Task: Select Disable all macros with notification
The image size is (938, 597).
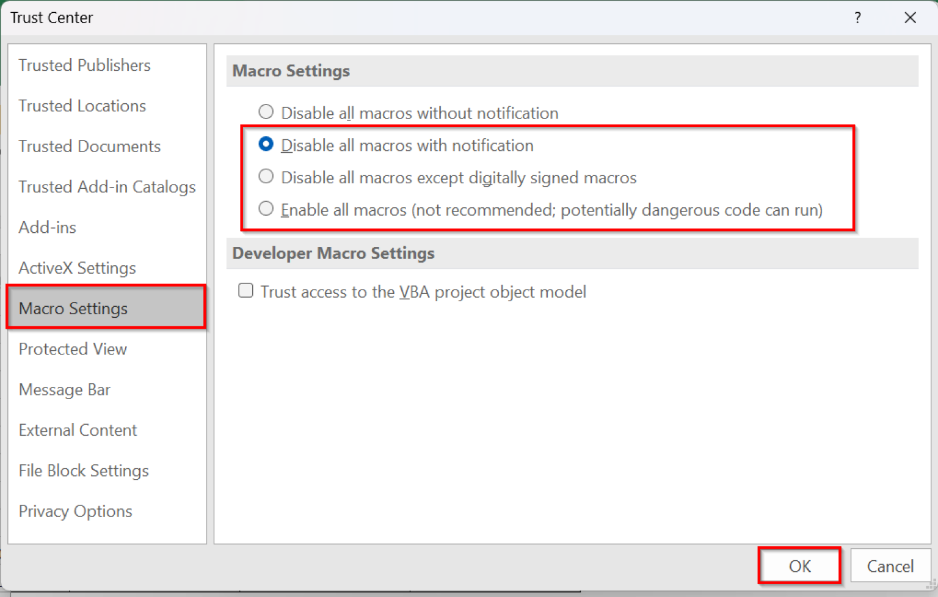Action: [266, 144]
